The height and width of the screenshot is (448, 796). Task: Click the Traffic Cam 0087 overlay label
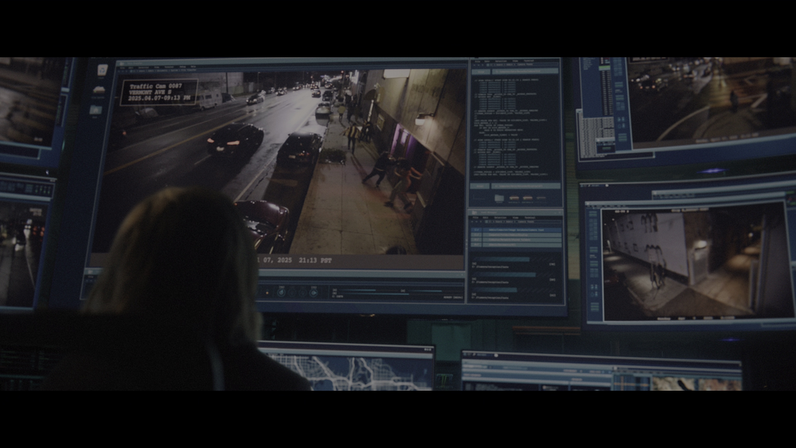[x=158, y=90]
